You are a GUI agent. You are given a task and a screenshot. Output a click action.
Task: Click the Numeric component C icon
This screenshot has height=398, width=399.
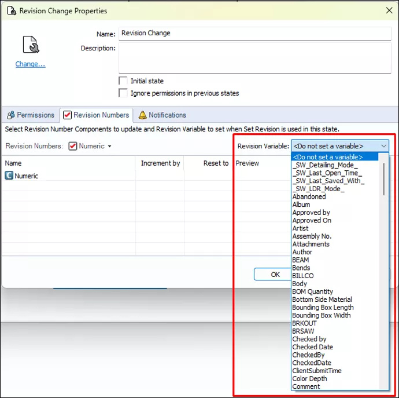coord(9,176)
